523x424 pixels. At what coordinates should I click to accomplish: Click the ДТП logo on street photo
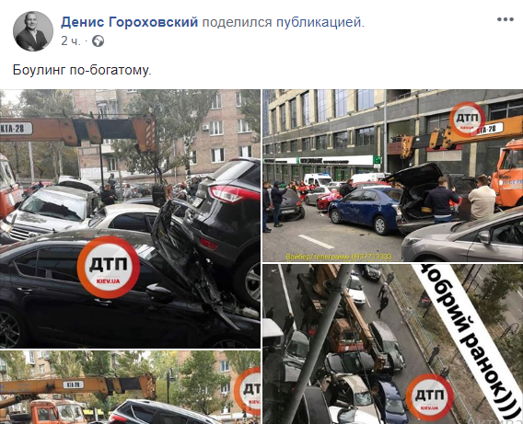tap(468, 120)
